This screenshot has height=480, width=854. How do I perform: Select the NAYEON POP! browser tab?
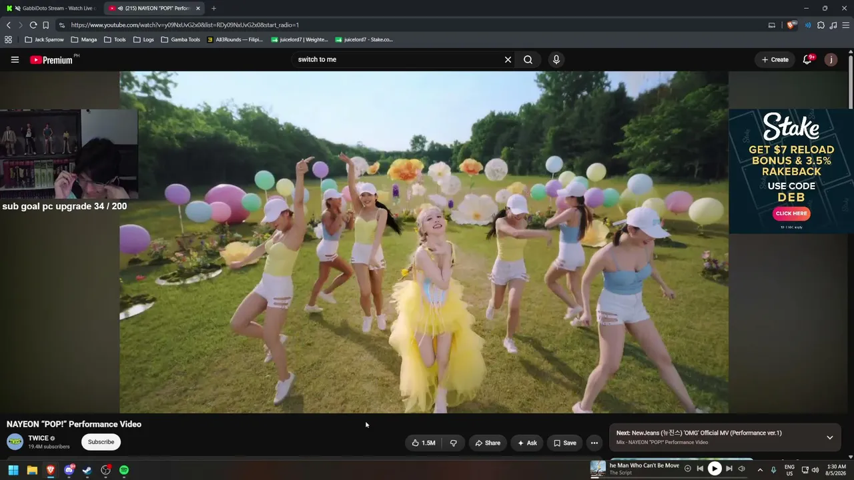point(153,8)
